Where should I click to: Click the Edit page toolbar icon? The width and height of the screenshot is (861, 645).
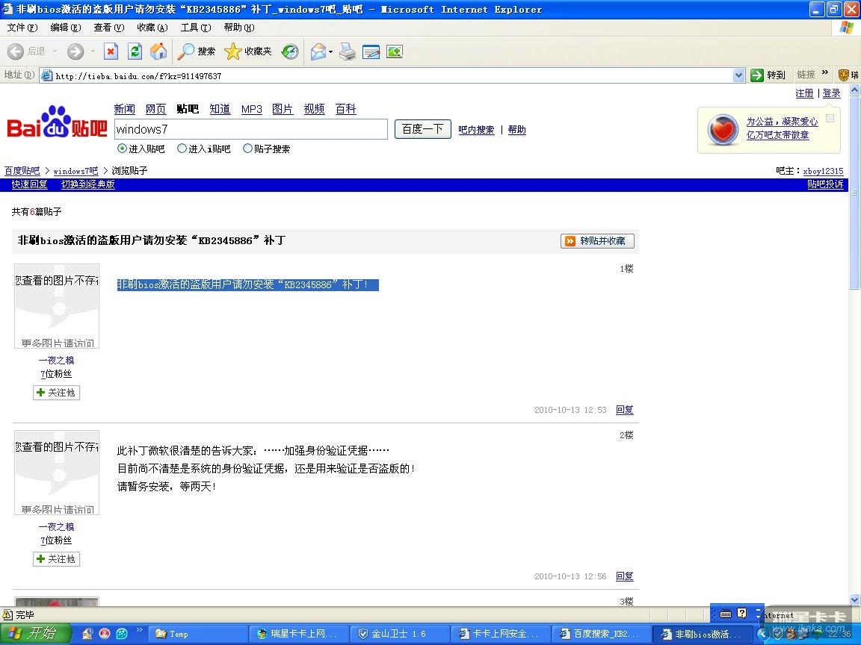(x=371, y=52)
